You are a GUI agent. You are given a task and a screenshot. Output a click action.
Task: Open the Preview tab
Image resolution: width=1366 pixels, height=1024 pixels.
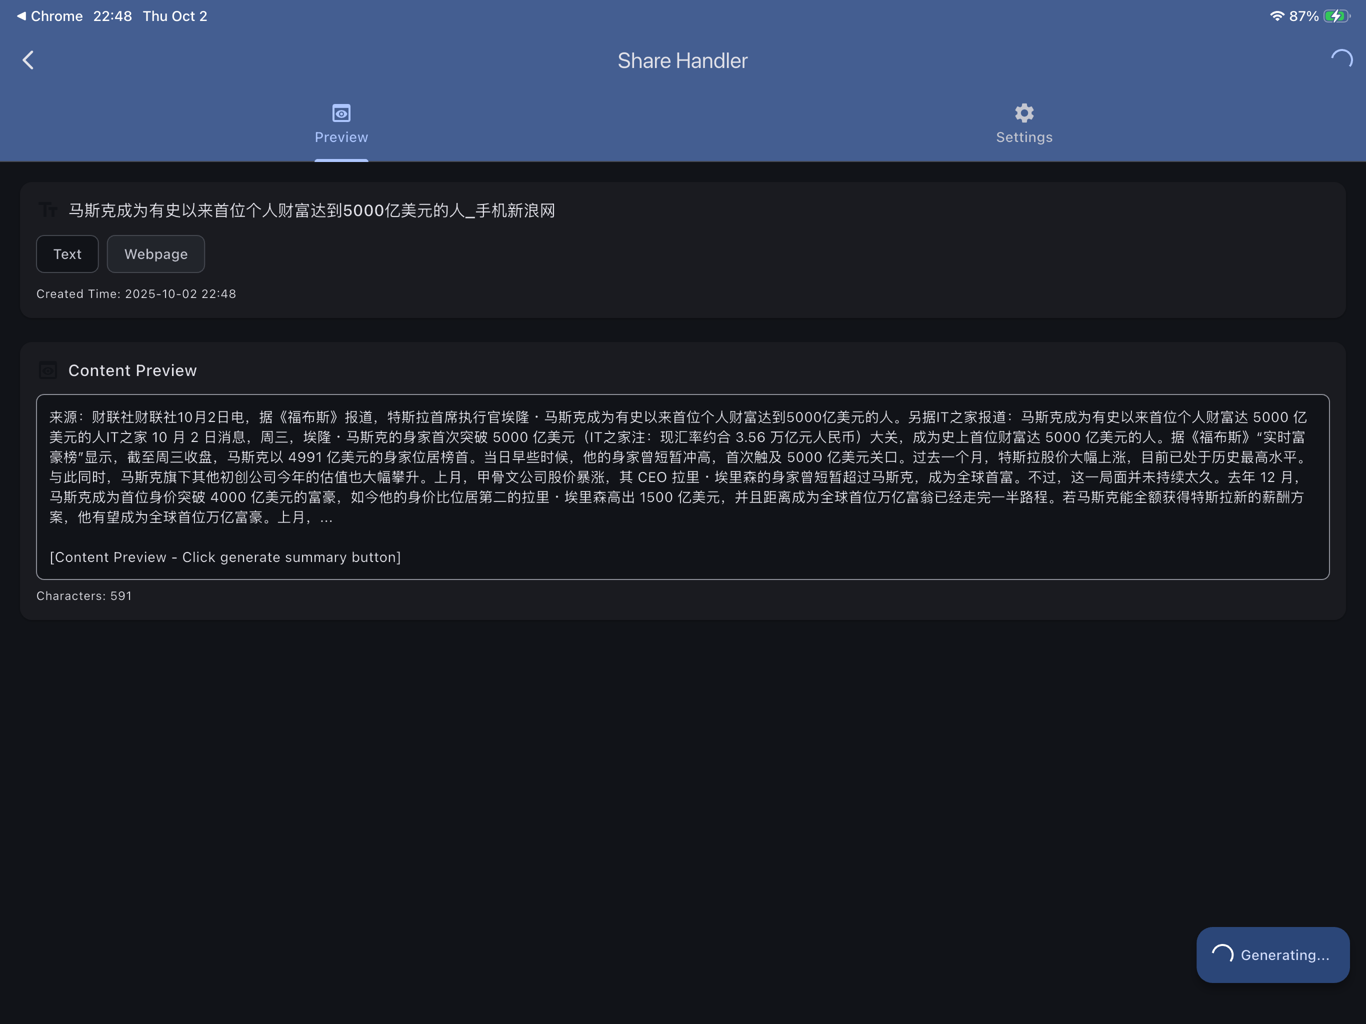341,124
